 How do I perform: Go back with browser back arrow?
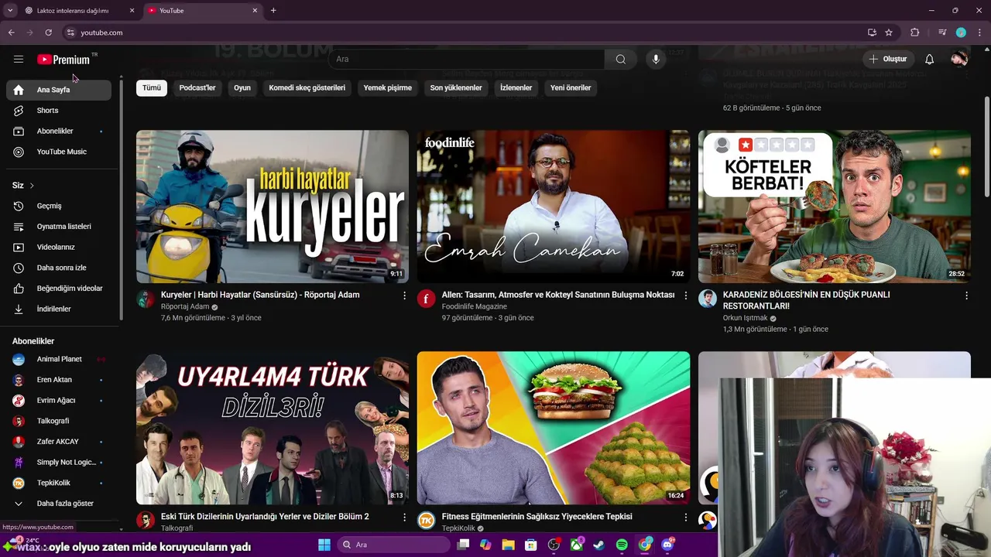click(12, 32)
